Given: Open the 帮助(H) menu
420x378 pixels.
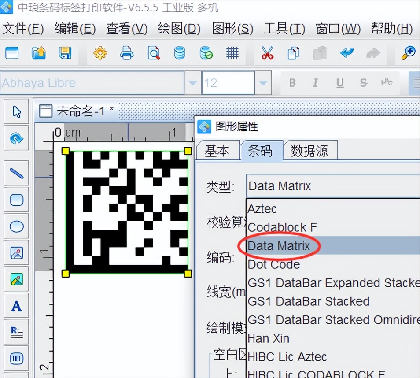Looking at the screenshot, I should point(392,29).
